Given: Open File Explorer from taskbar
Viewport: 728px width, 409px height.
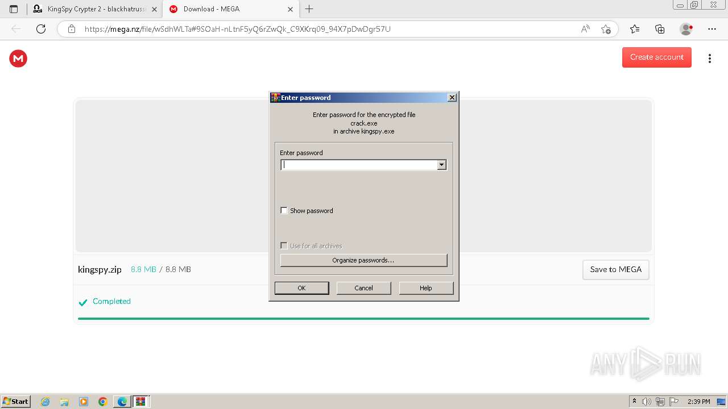Looking at the screenshot, I should [x=64, y=402].
